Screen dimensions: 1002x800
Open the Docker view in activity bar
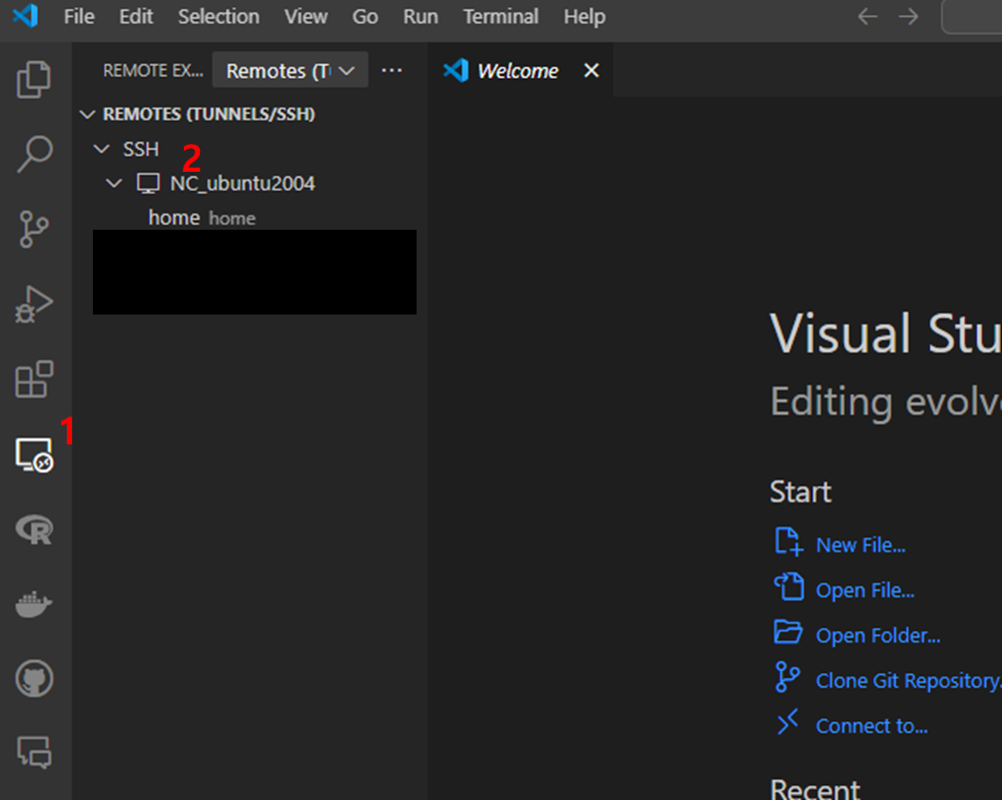point(34,604)
